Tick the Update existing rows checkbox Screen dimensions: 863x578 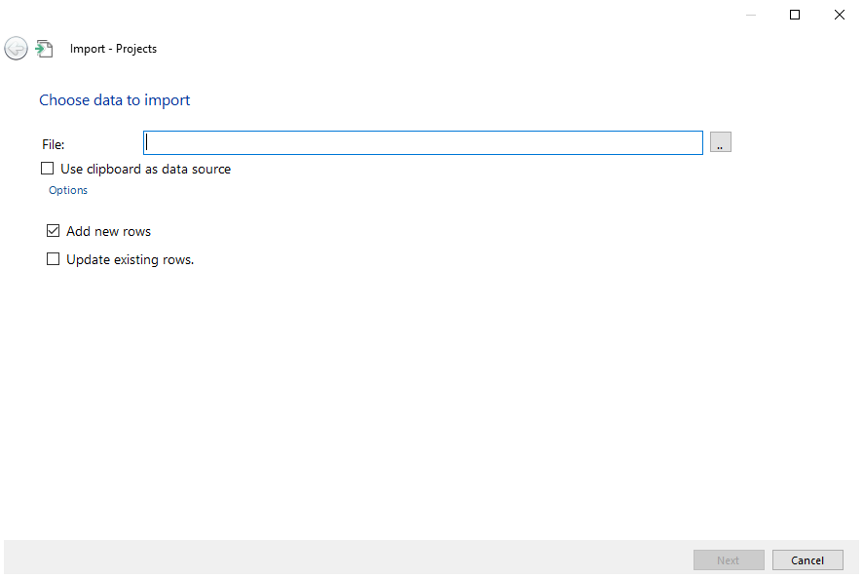coord(54,259)
